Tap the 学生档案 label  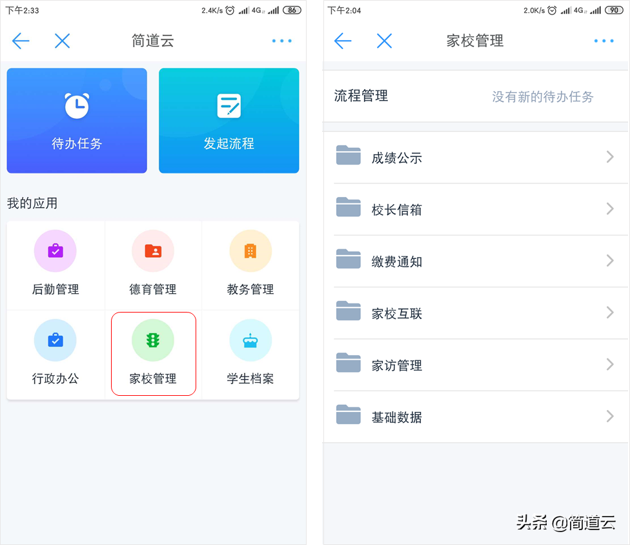click(x=250, y=378)
